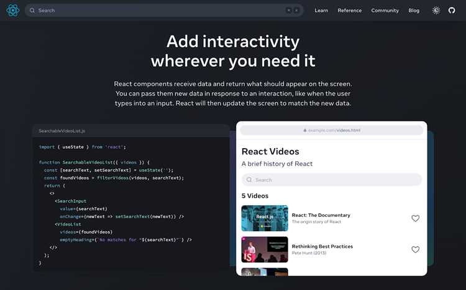Click the '5 Videos' count heading
The height and width of the screenshot is (290, 466).
255,196
